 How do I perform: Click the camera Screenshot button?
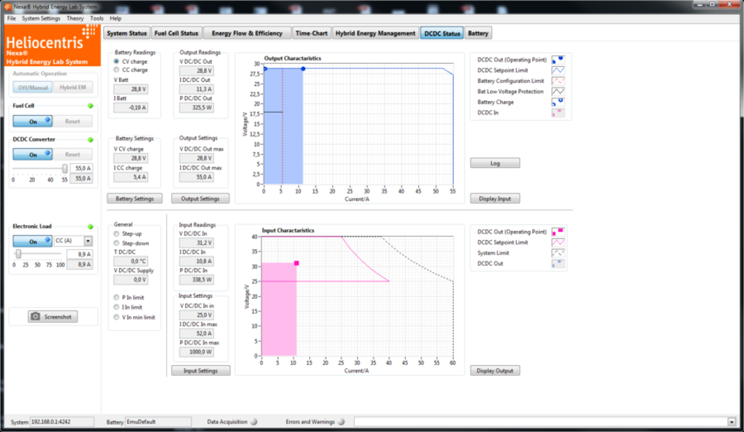(x=53, y=317)
